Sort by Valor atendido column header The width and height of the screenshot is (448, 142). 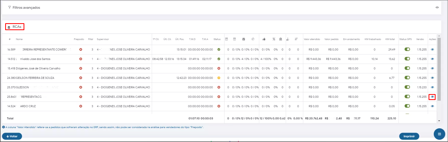[312, 39]
